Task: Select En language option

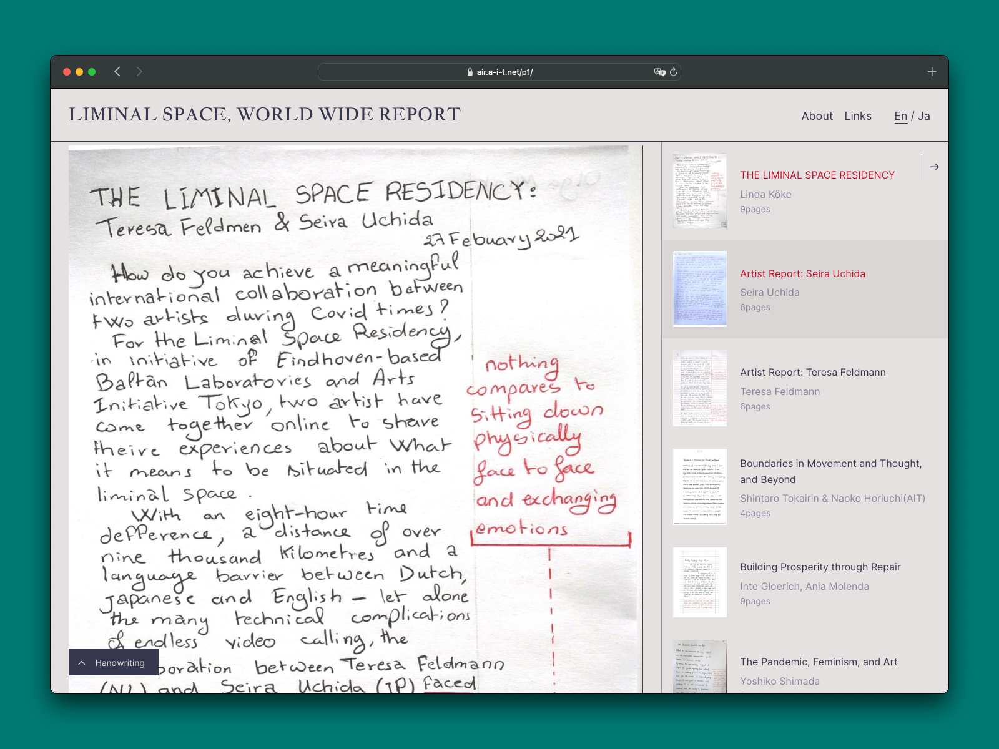Action: point(900,116)
